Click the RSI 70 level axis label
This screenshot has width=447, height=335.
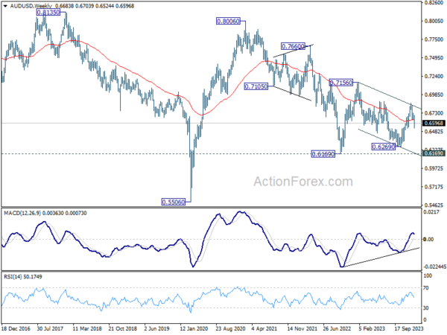pos(426,288)
